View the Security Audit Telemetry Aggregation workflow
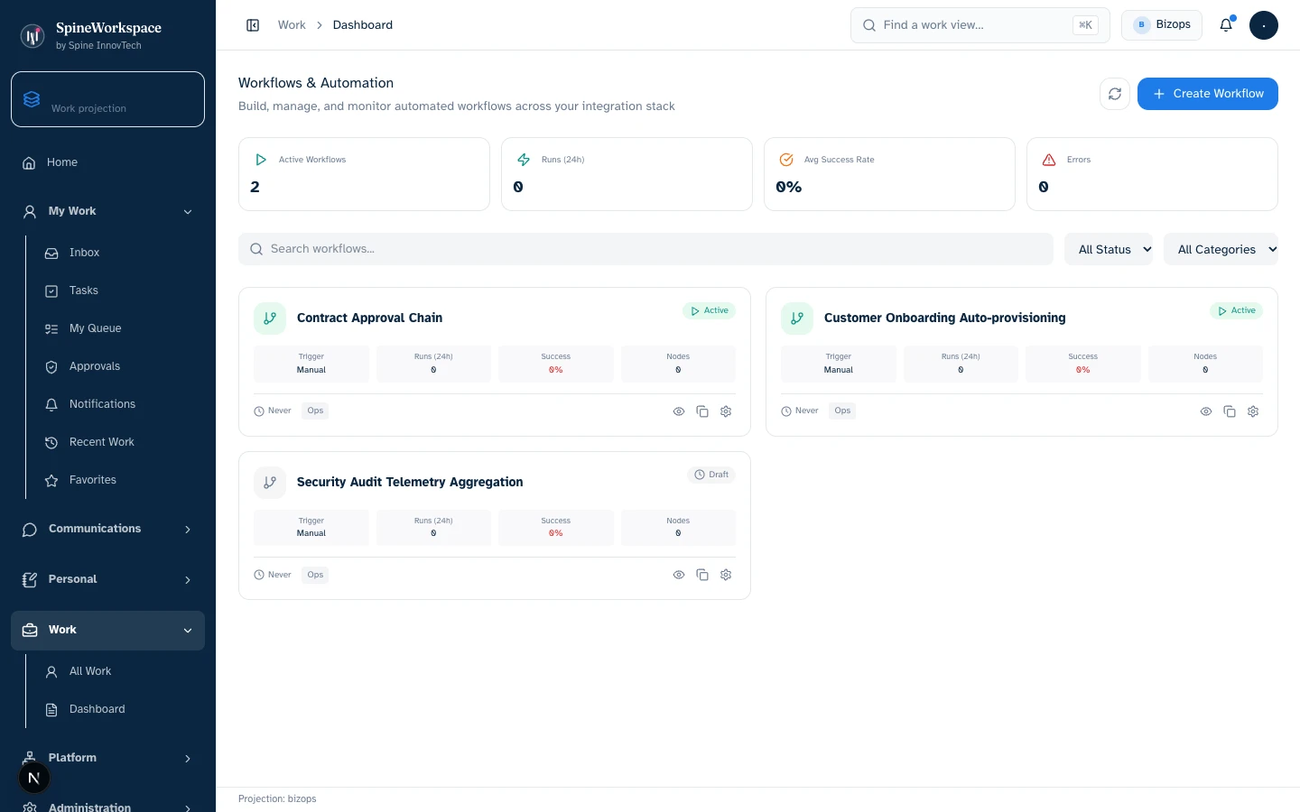This screenshot has width=1300, height=812. pos(679,575)
